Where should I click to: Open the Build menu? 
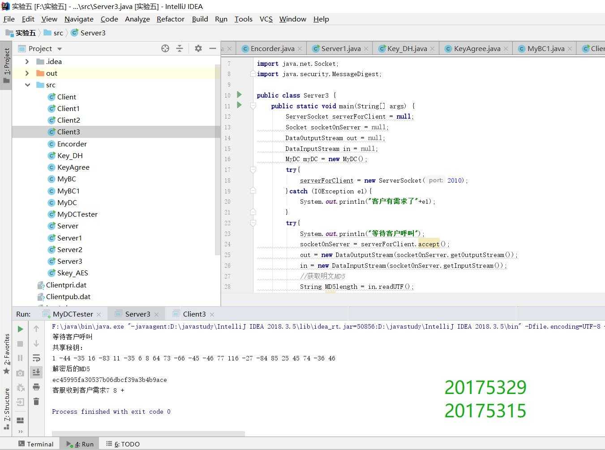200,19
